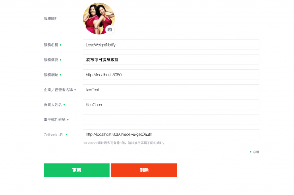The width and height of the screenshot is (294, 195).
Task: Select the round service picture thumbnail
Action: pyautogui.click(x=99, y=19)
